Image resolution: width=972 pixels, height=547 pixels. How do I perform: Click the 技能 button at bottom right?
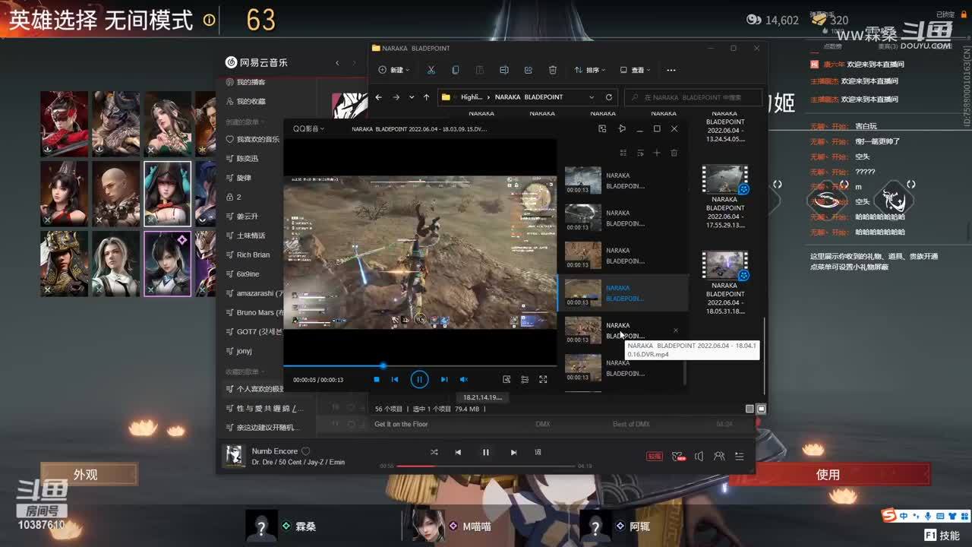tap(942, 536)
